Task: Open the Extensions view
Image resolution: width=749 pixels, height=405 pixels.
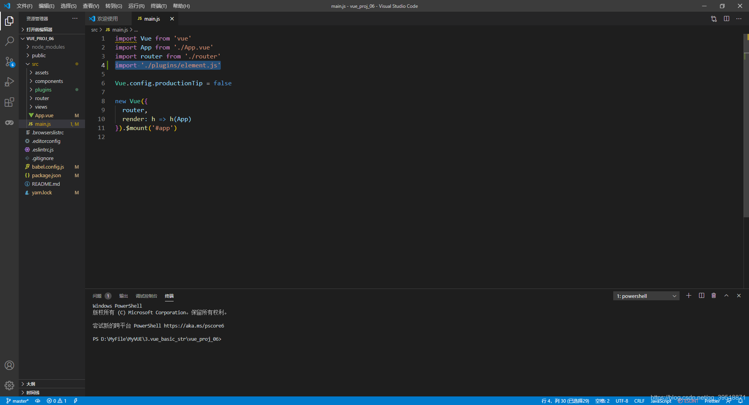Action: (x=9, y=102)
